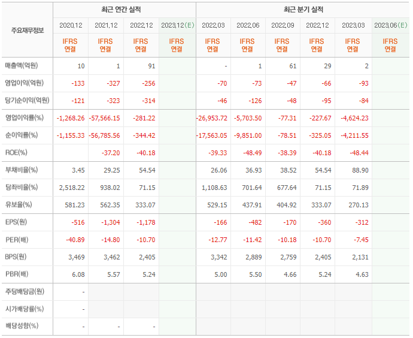Viewport: 413px width, 338px height.
Task: Click operating profit -93 for 2023.03
Action: [363, 83]
